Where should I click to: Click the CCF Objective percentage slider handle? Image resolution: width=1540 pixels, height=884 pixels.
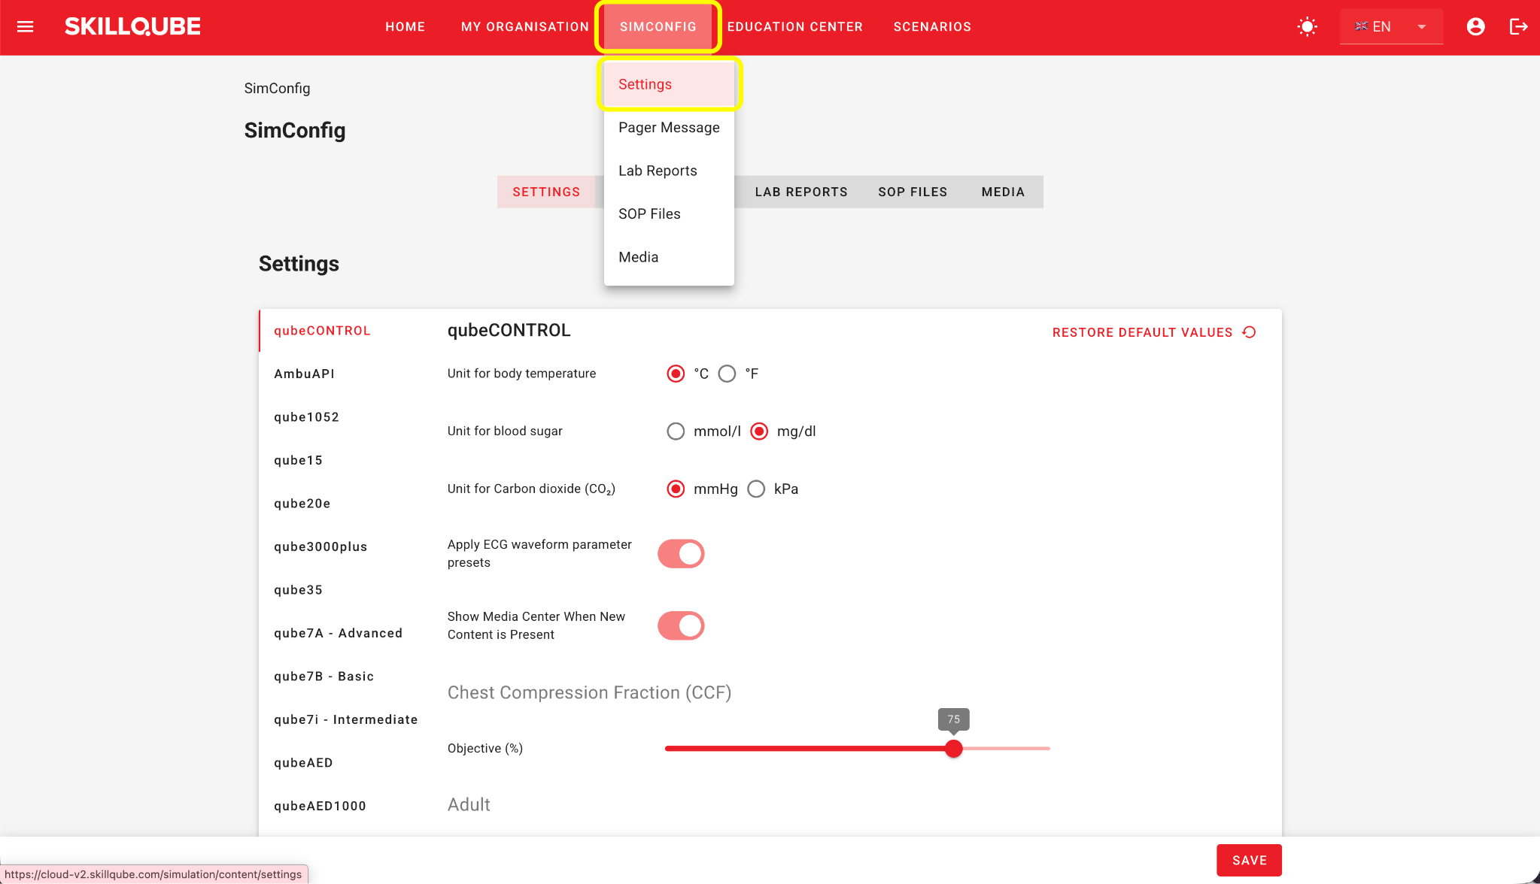click(x=954, y=749)
